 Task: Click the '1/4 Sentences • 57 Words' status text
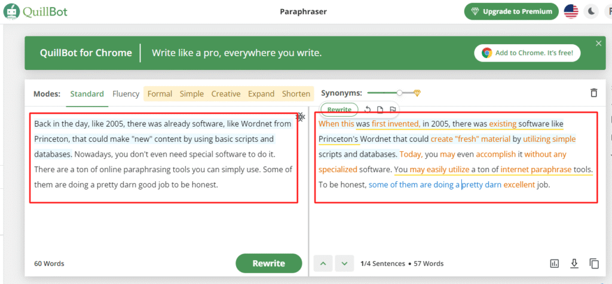tap(402, 264)
